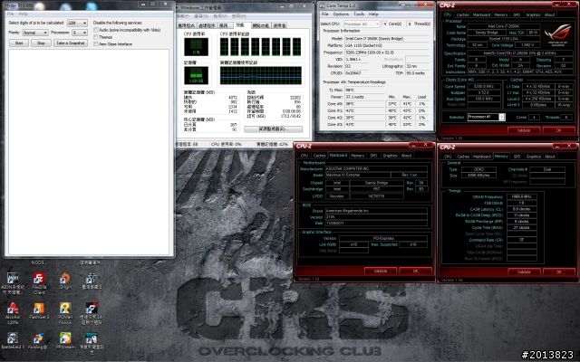Select Graphics tab in top-right CPU-Z window

tap(533, 14)
